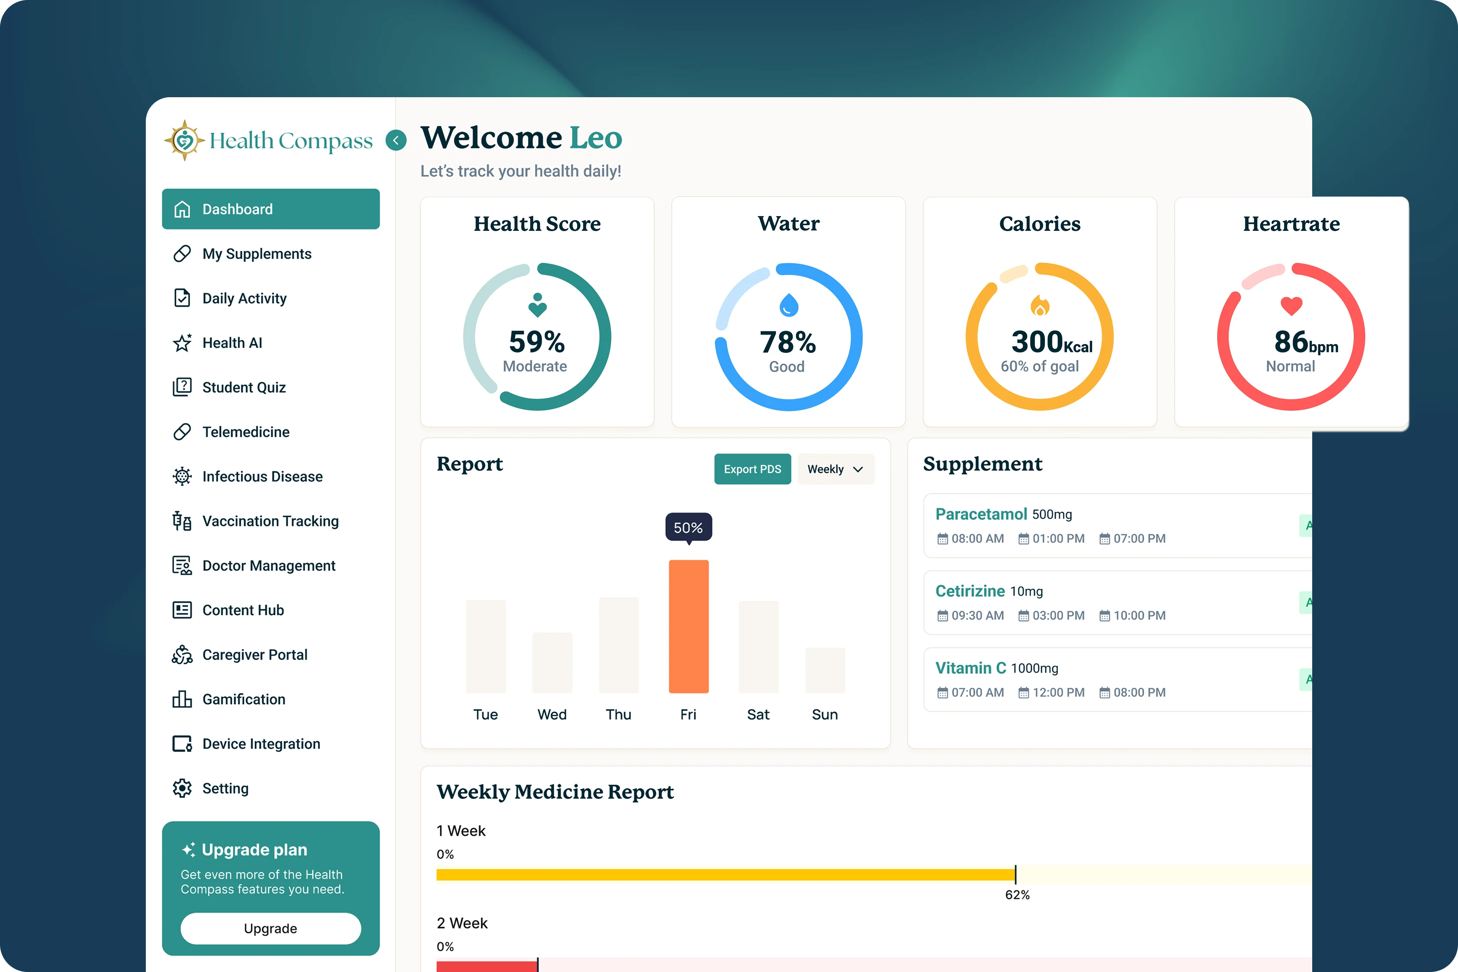
Task: Click the 50% tooltip above Fri
Action: tap(689, 528)
